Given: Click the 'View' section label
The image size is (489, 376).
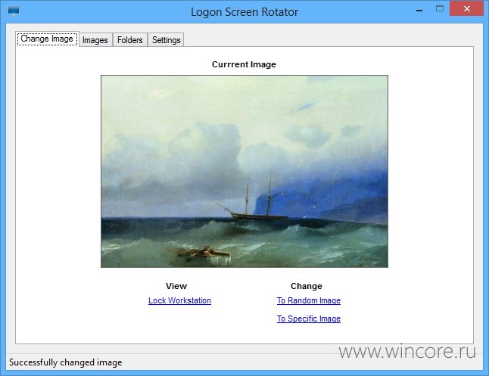Looking at the screenshot, I should click(x=176, y=286).
